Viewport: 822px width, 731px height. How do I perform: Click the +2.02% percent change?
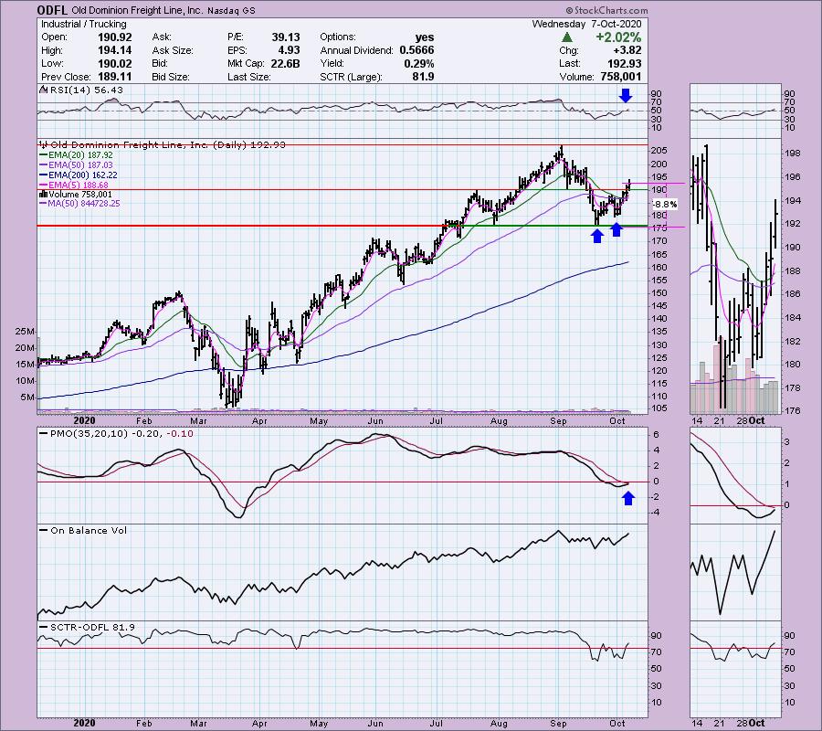(x=618, y=37)
